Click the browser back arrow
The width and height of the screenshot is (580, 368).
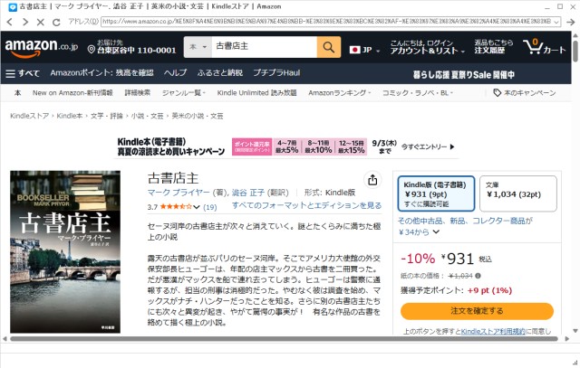10,22
